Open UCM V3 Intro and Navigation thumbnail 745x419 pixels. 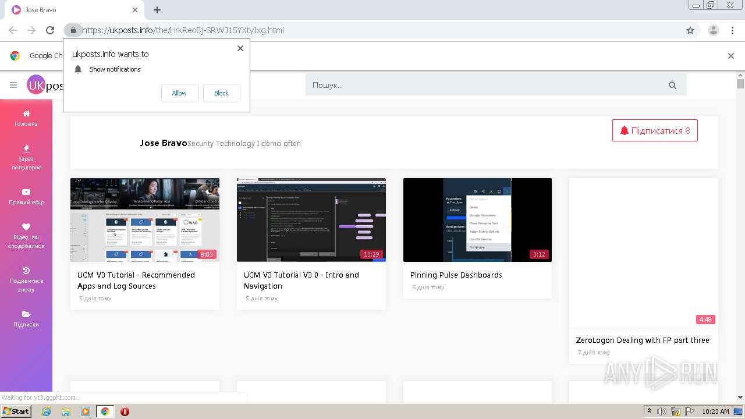click(x=311, y=220)
